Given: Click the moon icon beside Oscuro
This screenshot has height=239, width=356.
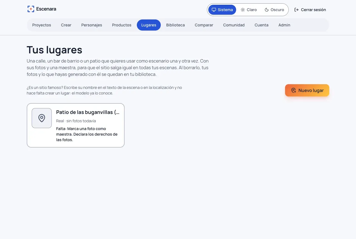Looking at the screenshot, I should (x=267, y=10).
